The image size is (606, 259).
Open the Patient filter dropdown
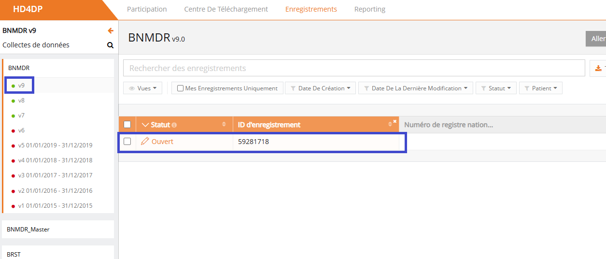(540, 88)
